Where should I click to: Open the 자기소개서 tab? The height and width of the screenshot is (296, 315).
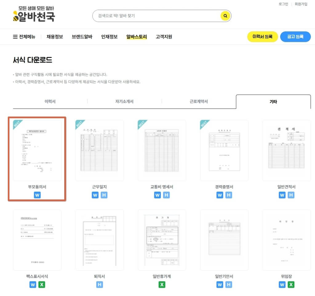pyautogui.click(x=124, y=101)
